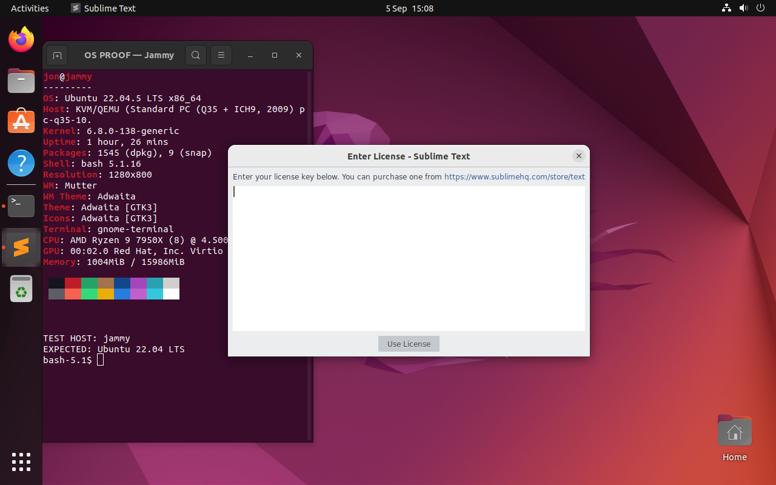Close the Enter License dialog
The width and height of the screenshot is (776, 485).
point(579,156)
